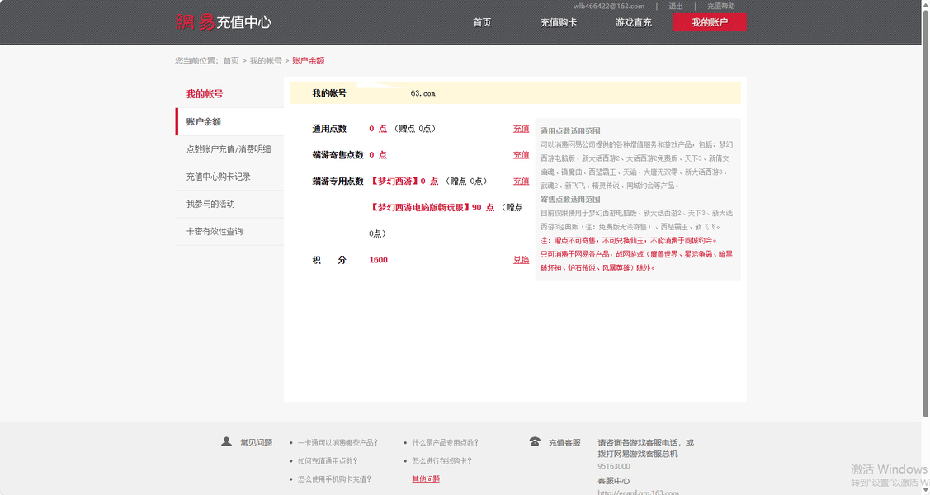Screen dimensions: 930x495
Task: Open 点数账户充值/消费明细 in the sidebar
Action: click(x=229, y=148)
